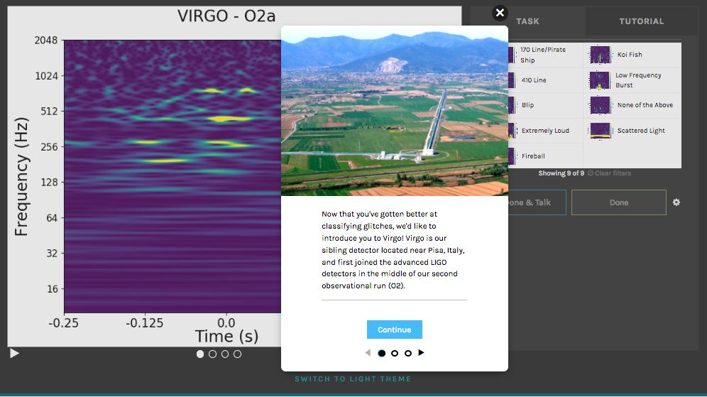Choose the Koi Fish glitch class
Image resolution: width=707 pixels, height=397 pixels.
[x=632, y=55]
